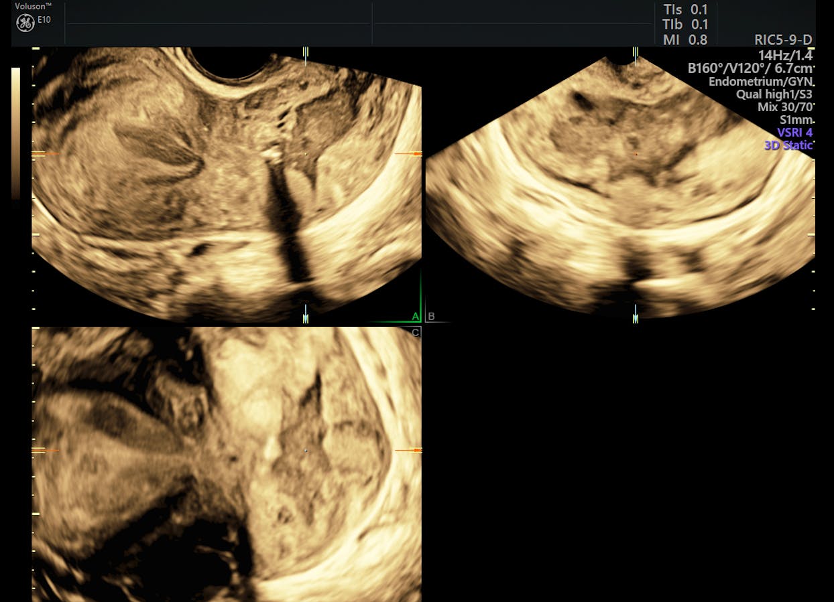
Task: Click bottom axis marker below plane A
Action: (306, 313)
